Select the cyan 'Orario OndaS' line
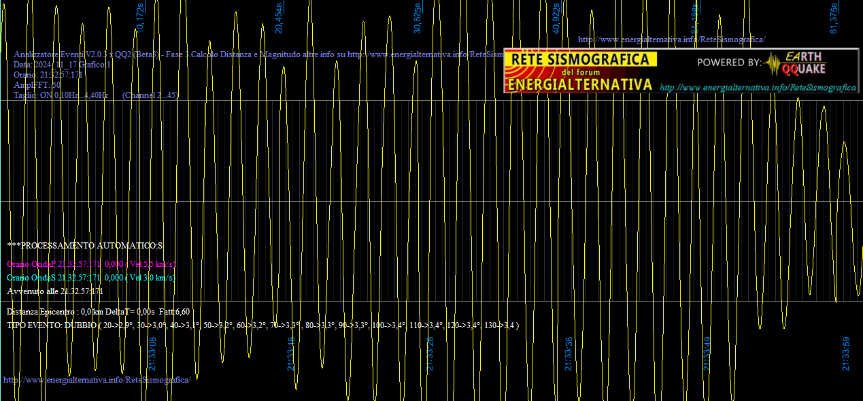Image resolution: width=863 pixels, height=401 pixels. coord(91,277)
